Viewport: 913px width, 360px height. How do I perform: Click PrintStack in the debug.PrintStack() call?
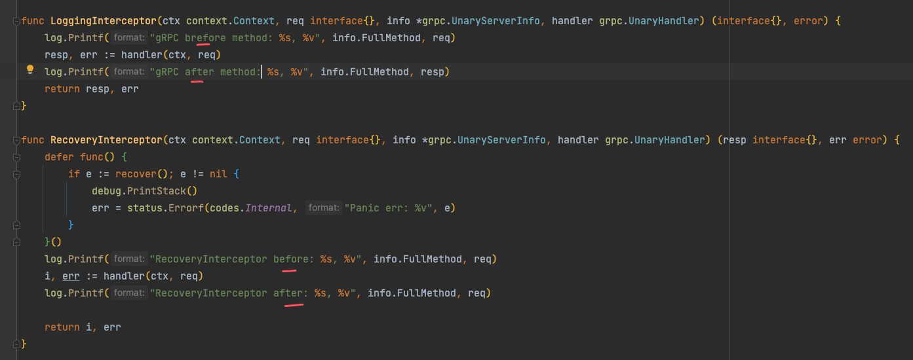156,191
